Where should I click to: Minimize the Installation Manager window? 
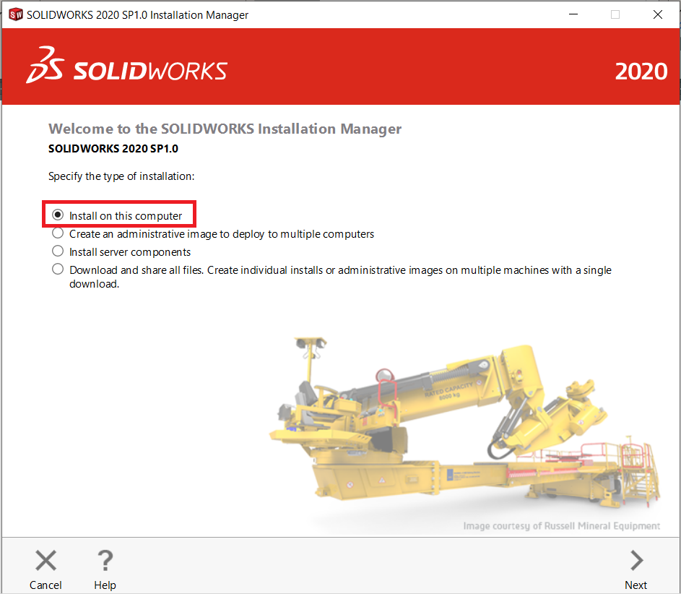(573, 14)
